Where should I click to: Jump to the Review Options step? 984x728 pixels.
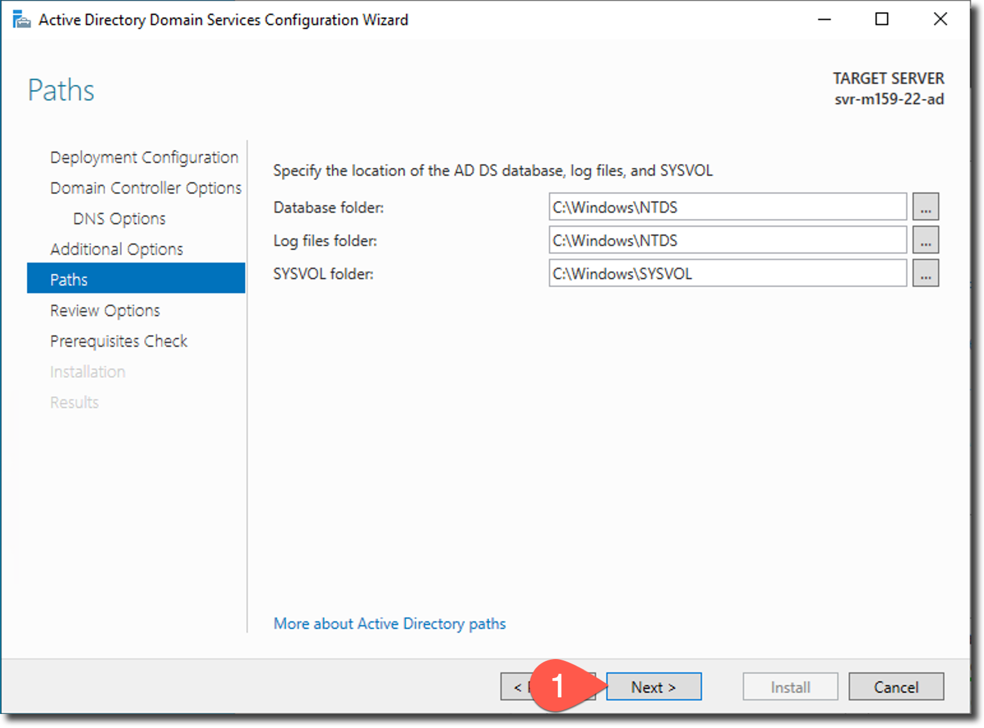(105, 310)
